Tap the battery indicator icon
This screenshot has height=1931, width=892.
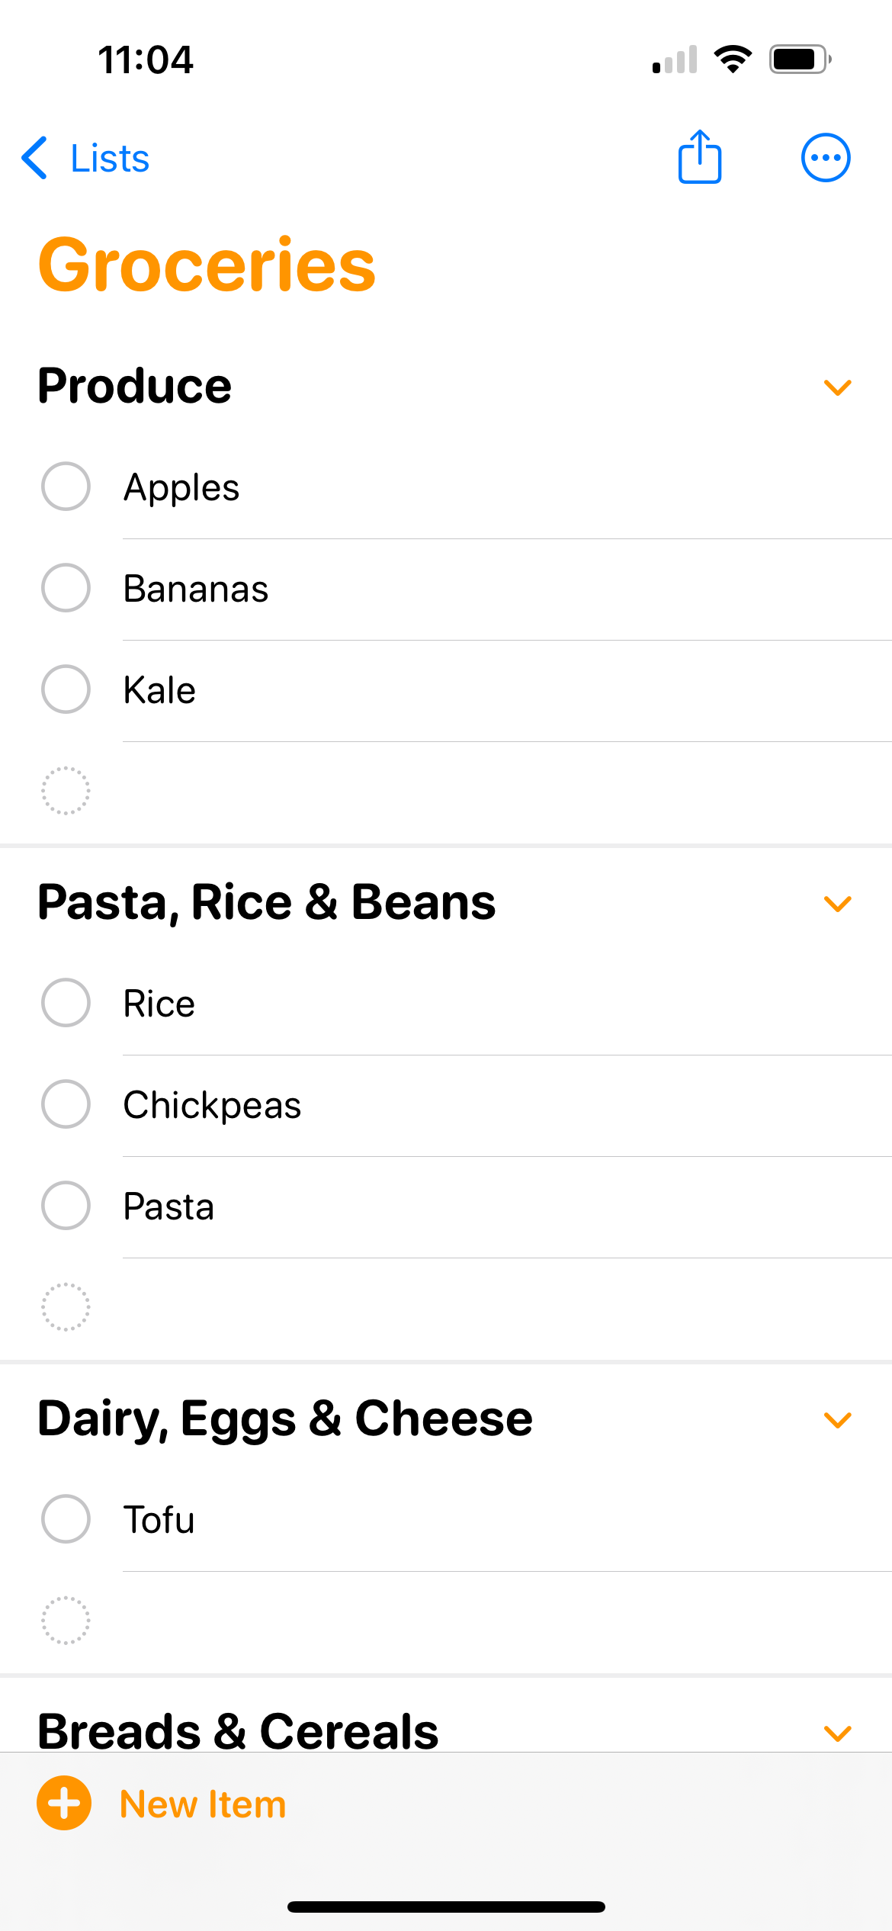[x=799, y=59]
